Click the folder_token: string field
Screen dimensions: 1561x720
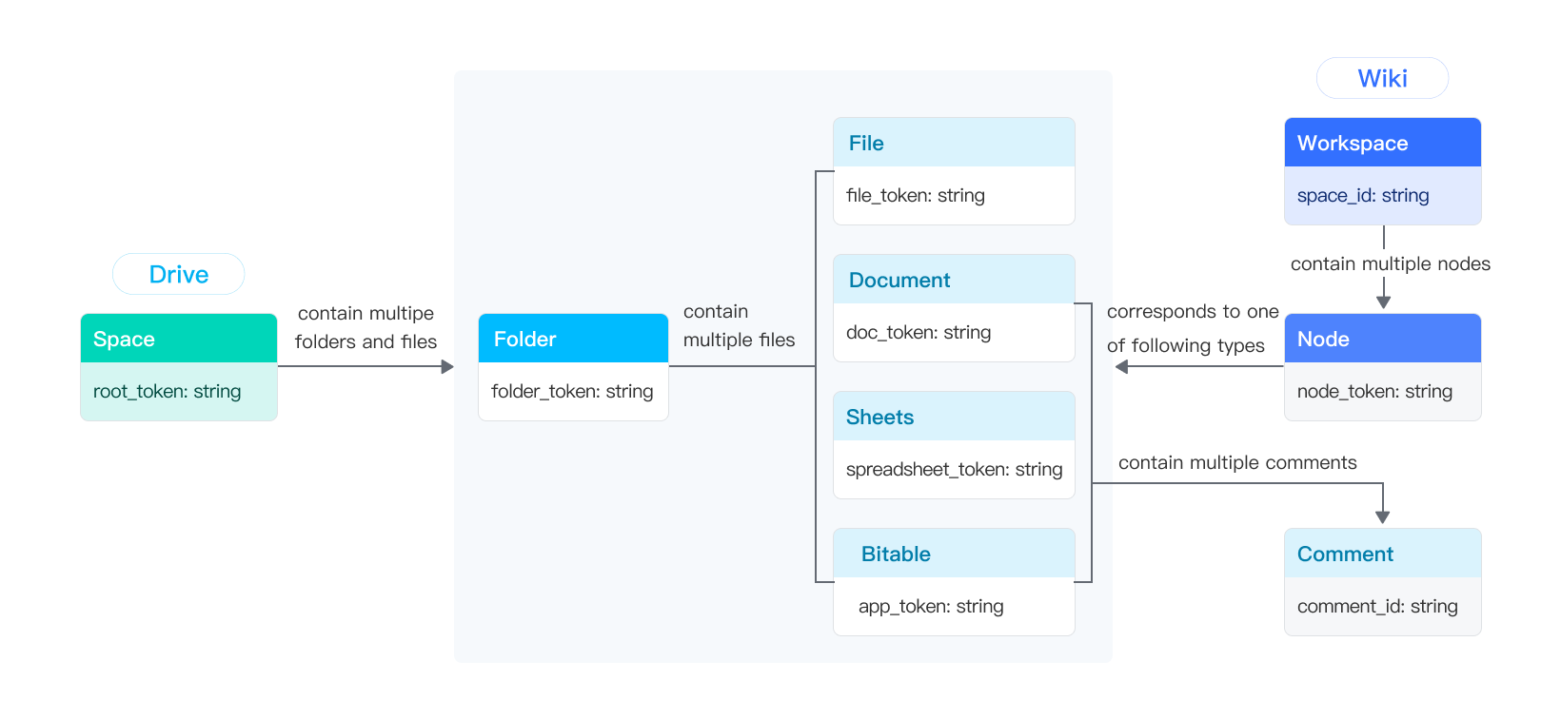pos(573,392)
